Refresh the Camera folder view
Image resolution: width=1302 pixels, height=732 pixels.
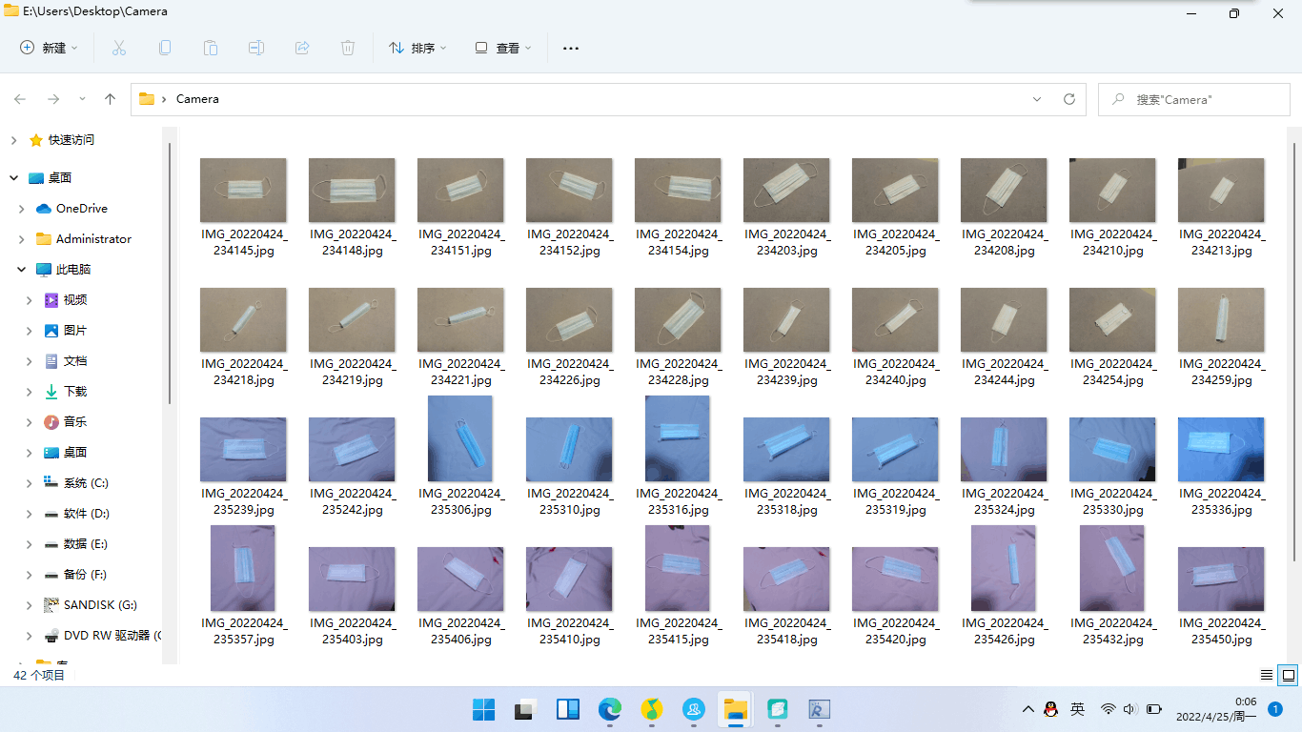(x=1068, y=99)
